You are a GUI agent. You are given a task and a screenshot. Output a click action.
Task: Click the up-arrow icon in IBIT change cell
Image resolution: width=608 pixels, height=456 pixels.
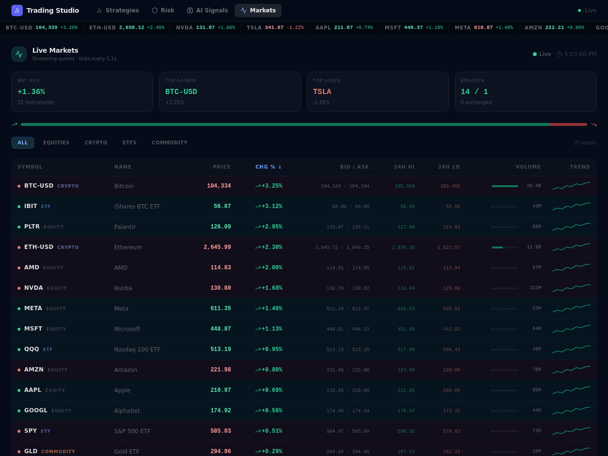point(258,207)
